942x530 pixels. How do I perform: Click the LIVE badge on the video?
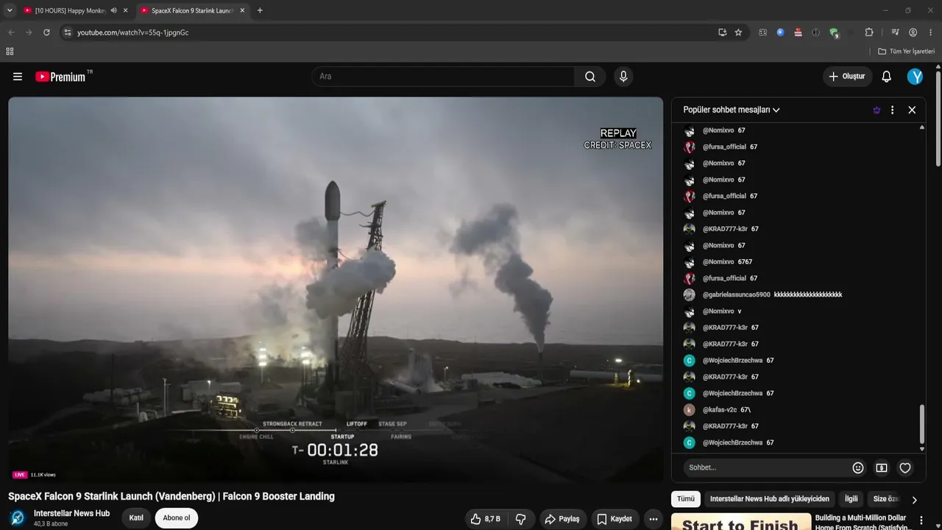pos(20,475)
